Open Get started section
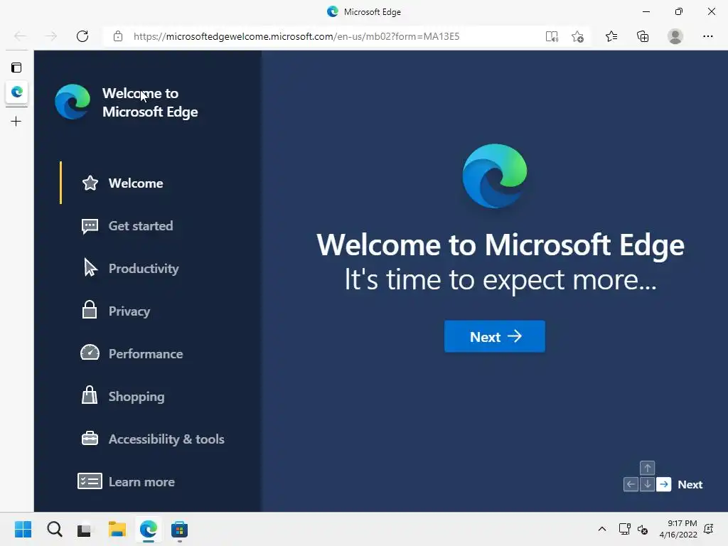 click(141, 226)
